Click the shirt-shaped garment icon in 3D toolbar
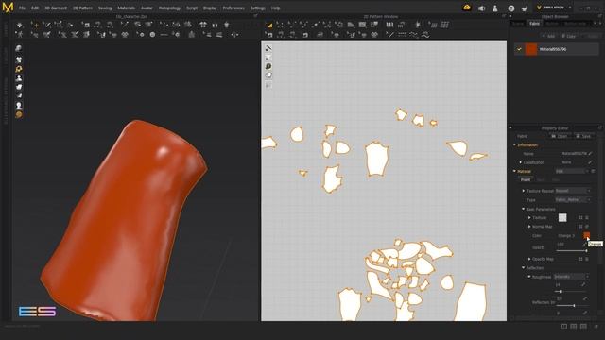The image size is (605, 340). (x=203, y=25)
